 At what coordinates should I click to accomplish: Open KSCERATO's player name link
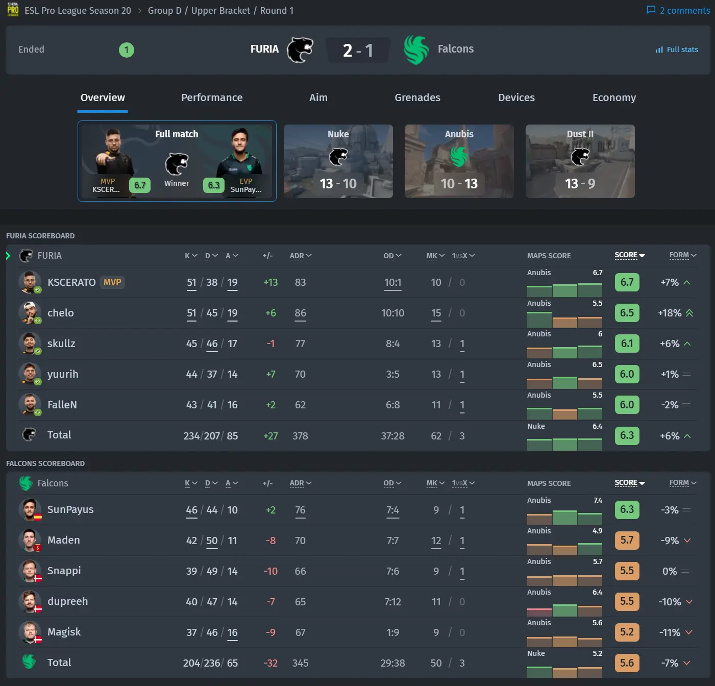click(x=71, y=282)
